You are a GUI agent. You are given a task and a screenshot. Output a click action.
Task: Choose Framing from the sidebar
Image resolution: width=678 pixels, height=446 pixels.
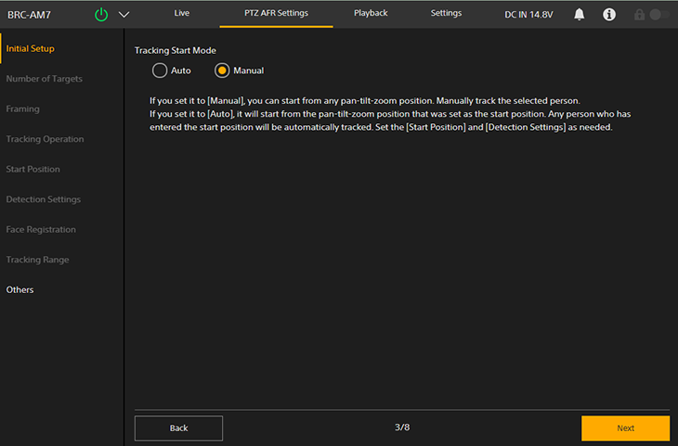tap(22, 109)
